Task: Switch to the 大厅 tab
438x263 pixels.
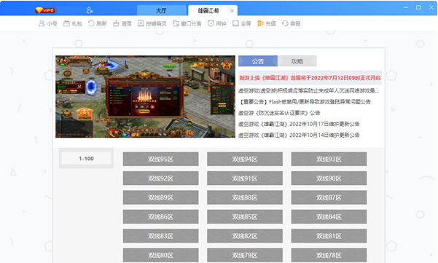Action: (x=161, y=11)
